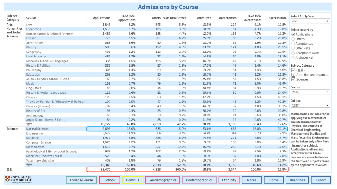Click the Home button

pyautogui.click(x=274, y=180)
